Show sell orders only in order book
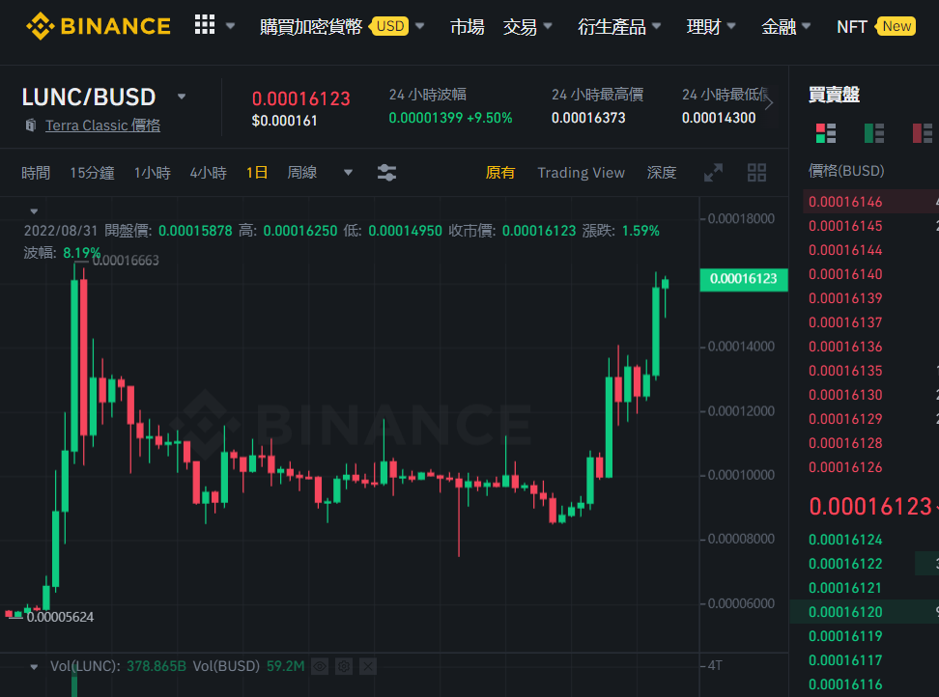 (923, 133)
